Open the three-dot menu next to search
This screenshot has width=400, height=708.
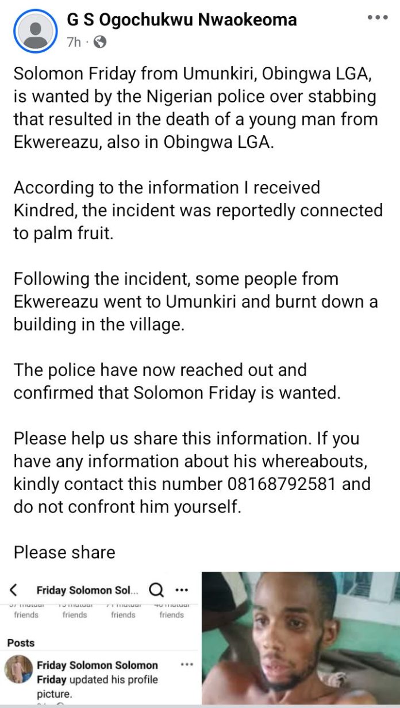pyautogui.click(x=182, y=590)
